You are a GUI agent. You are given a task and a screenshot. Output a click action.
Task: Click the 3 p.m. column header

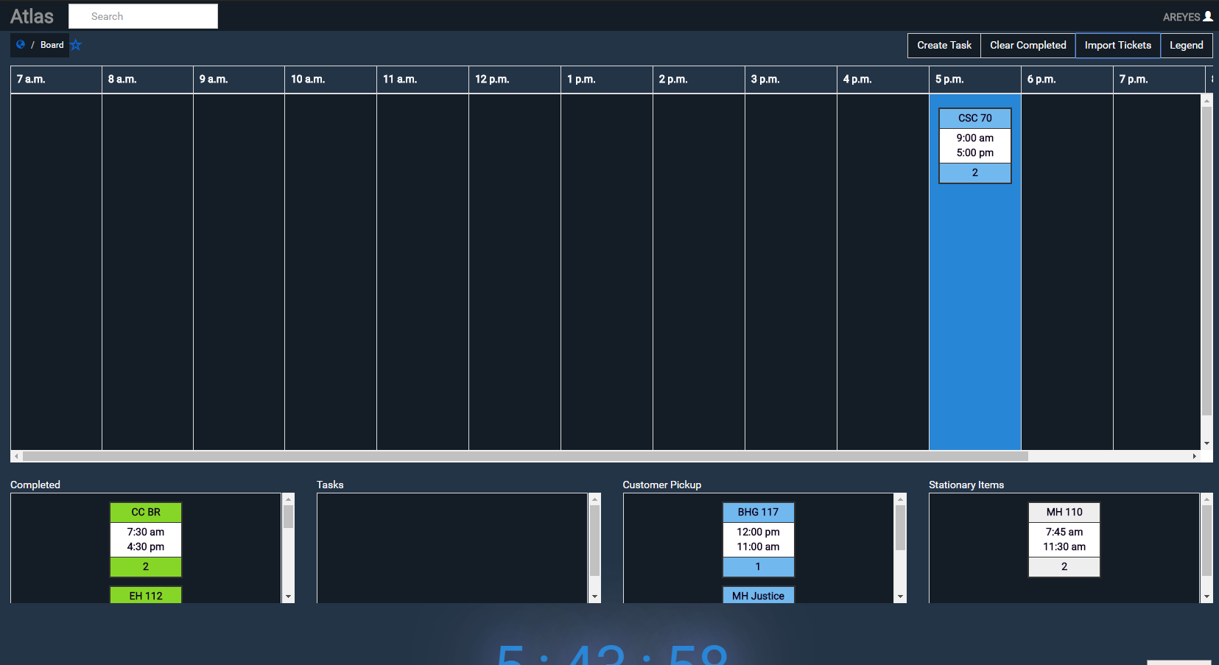click(x=791, y=80)
